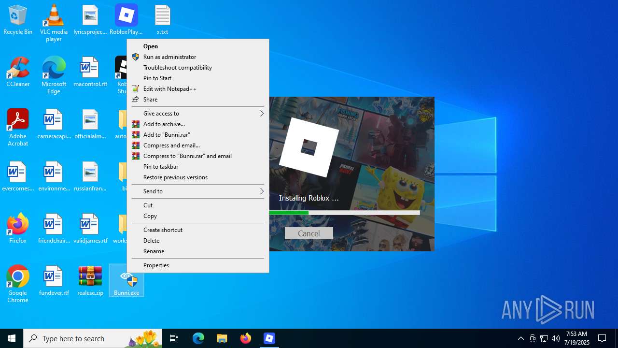Select the Adobe Acrobat desktop shortcut
This screenshot has height=348, width=618.
[18, 127]
